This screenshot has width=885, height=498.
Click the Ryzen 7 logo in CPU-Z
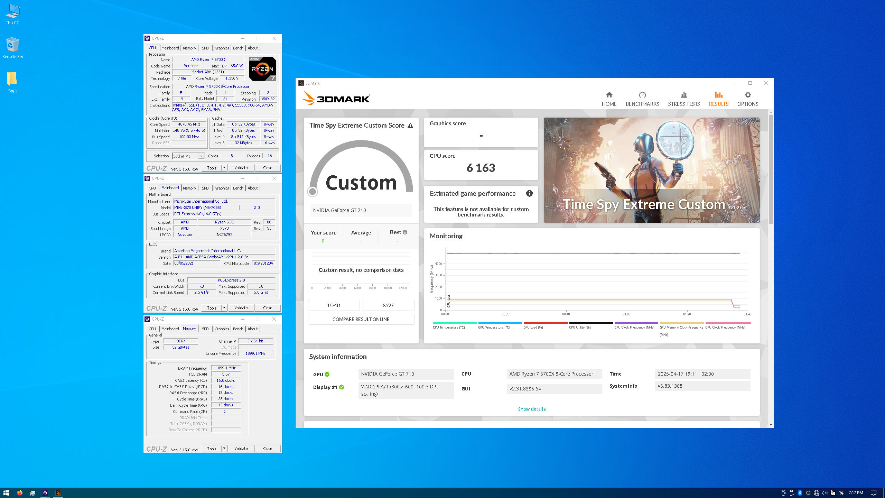262,69
